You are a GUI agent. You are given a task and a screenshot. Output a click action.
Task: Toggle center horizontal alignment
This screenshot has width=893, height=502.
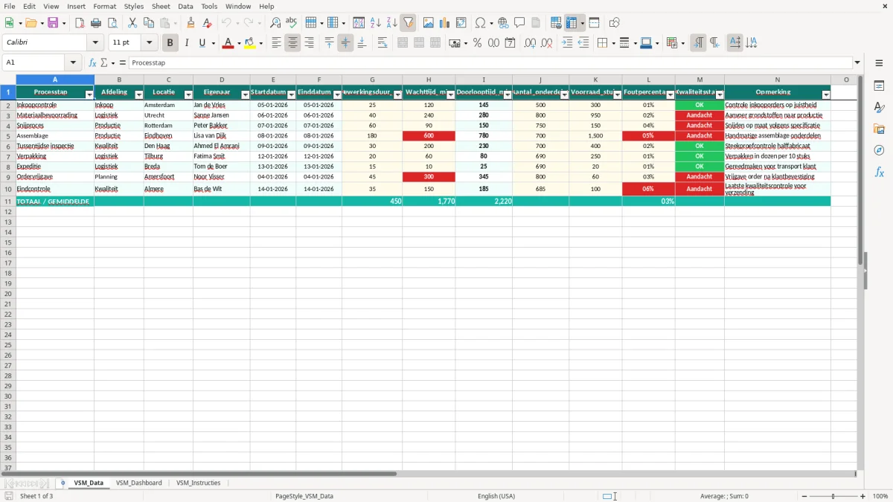292,43
